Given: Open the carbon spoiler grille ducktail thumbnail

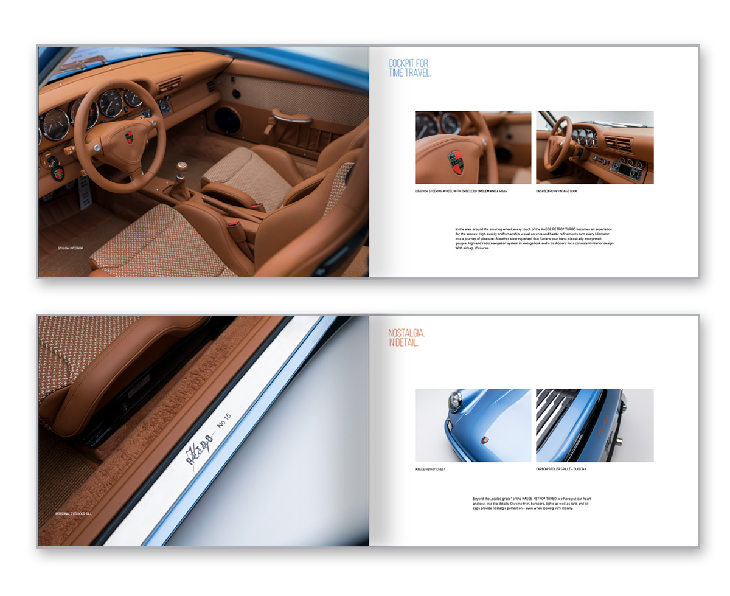Looking at the screenshot, I should click(x=594, y=425).
